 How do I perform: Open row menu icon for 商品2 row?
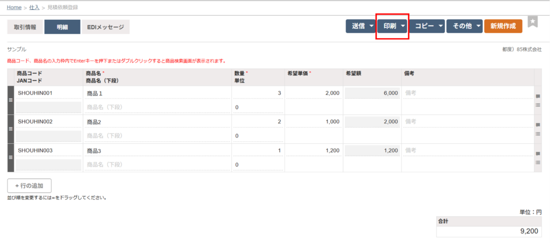pyautogui.click(x=538, y=134)
